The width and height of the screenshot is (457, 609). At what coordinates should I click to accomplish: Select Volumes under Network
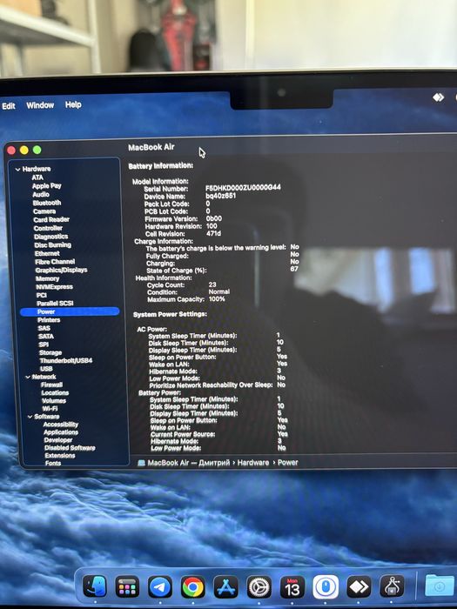tap(54, 401)
